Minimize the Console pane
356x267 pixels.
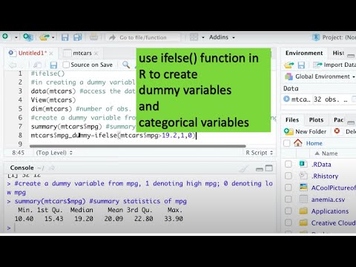(x=260, y=169)
